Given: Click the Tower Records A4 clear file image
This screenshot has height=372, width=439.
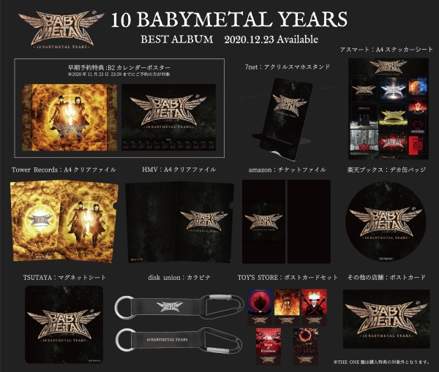Looking at the screenshot, I should pyautogui.click(x=59, y=224).
